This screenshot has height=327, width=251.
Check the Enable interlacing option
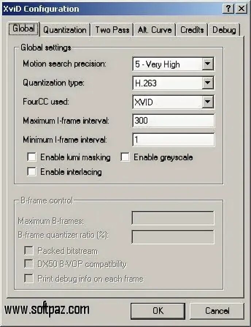[32, 172]
